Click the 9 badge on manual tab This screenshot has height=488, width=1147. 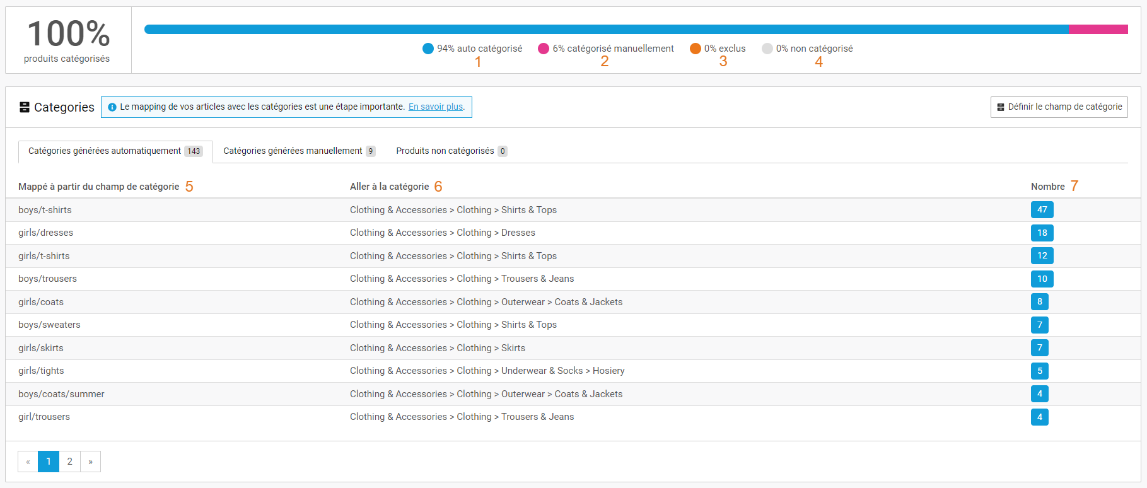(x=371, y=151)
